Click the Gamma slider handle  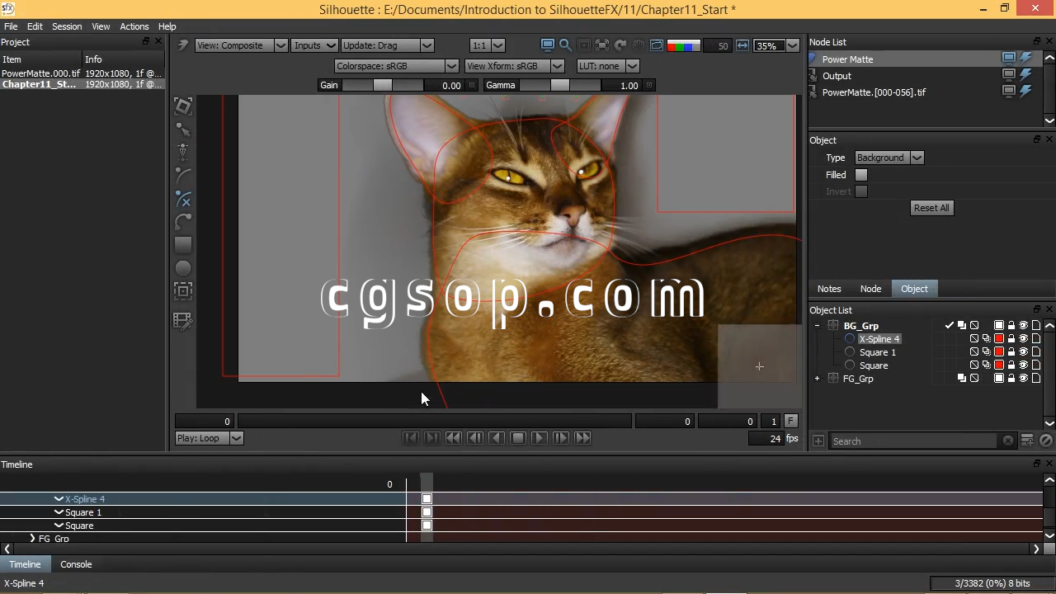pyautogui.click(x=559, y=85)
